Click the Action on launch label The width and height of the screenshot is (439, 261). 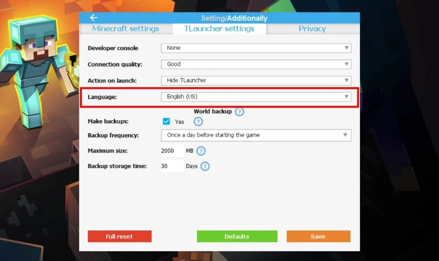pos(112,80)
